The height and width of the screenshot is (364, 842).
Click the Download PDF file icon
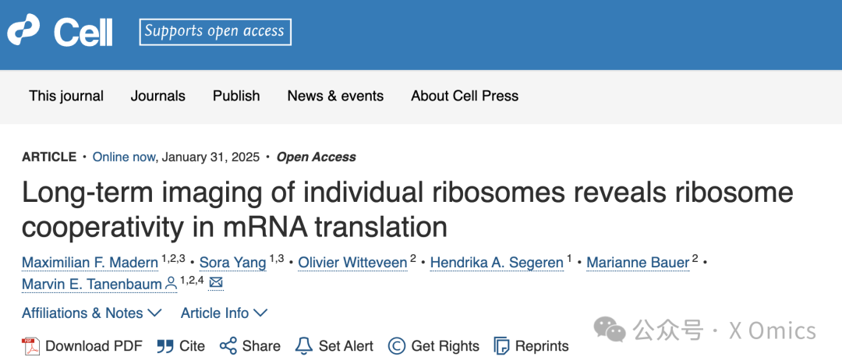(30, 346)
